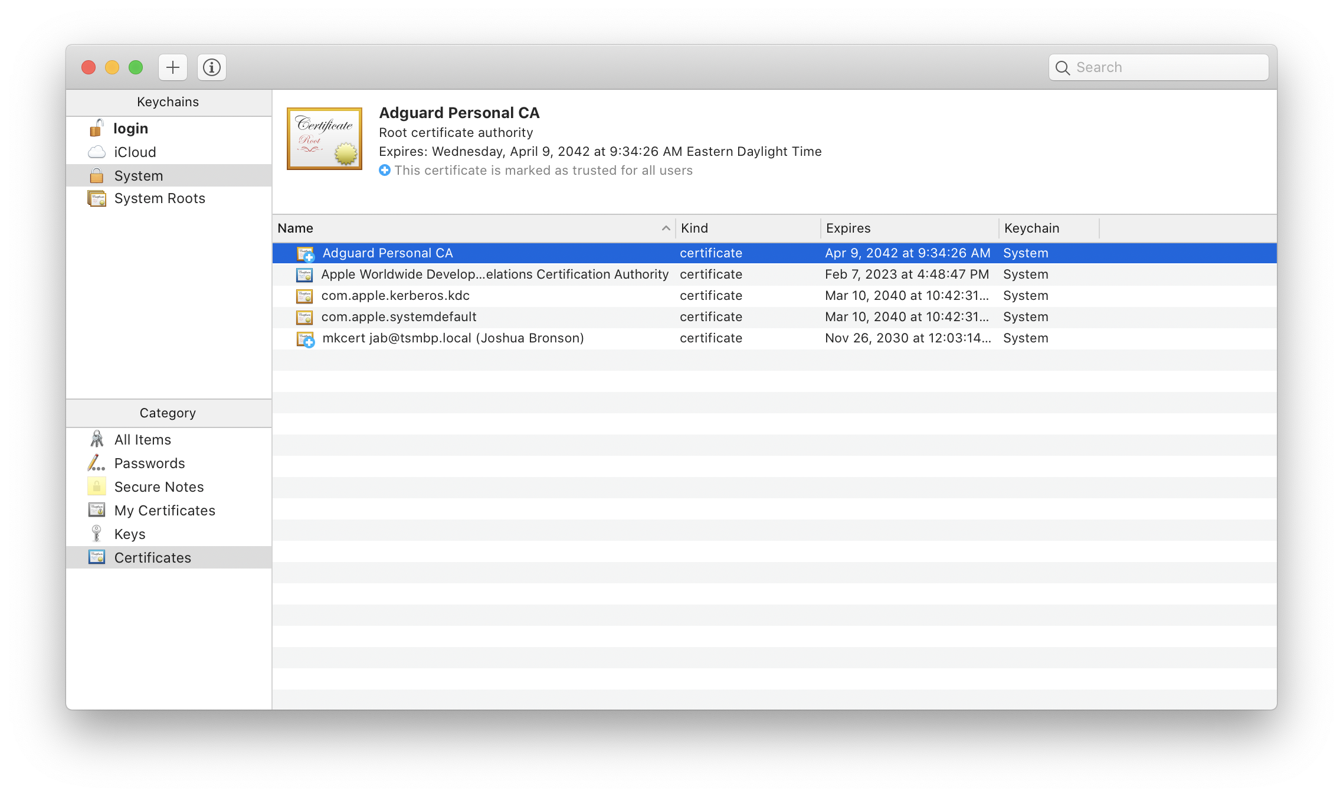The height and width of the screenshot is (797, 1343).
Task: Click the Certificates category icon
Action: click(x=96, y=557)
